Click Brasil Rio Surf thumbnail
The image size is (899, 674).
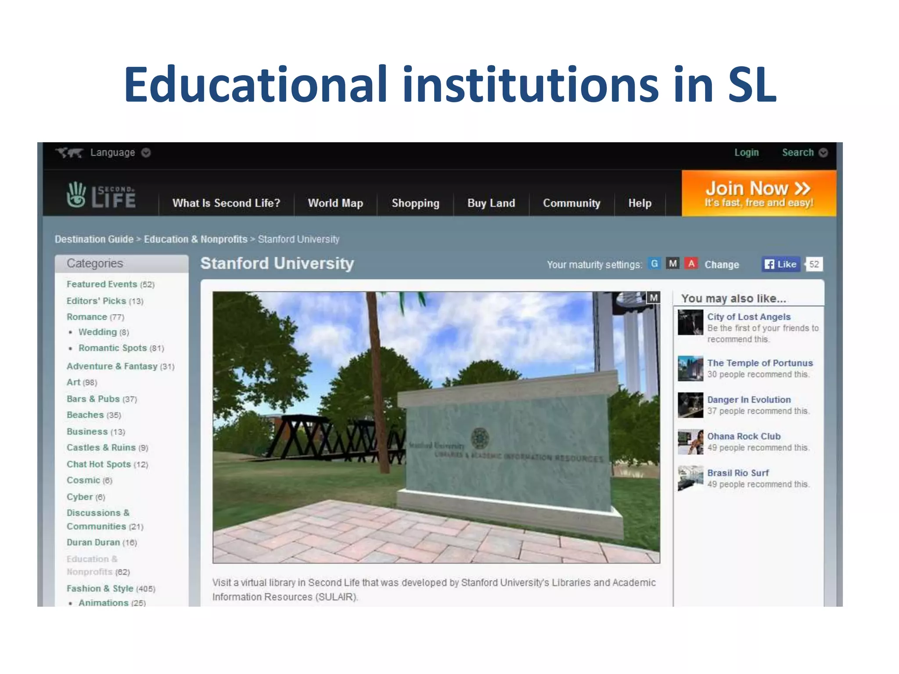tap(690, 478)
